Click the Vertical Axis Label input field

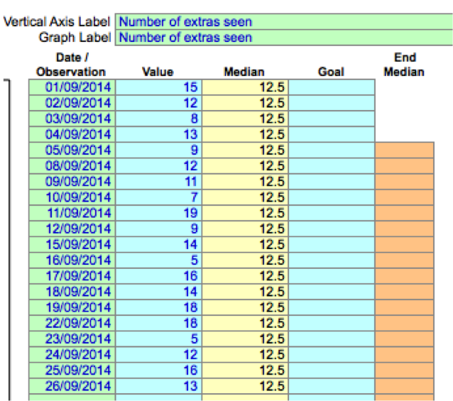pyautogui.click(x=284, y=22)
